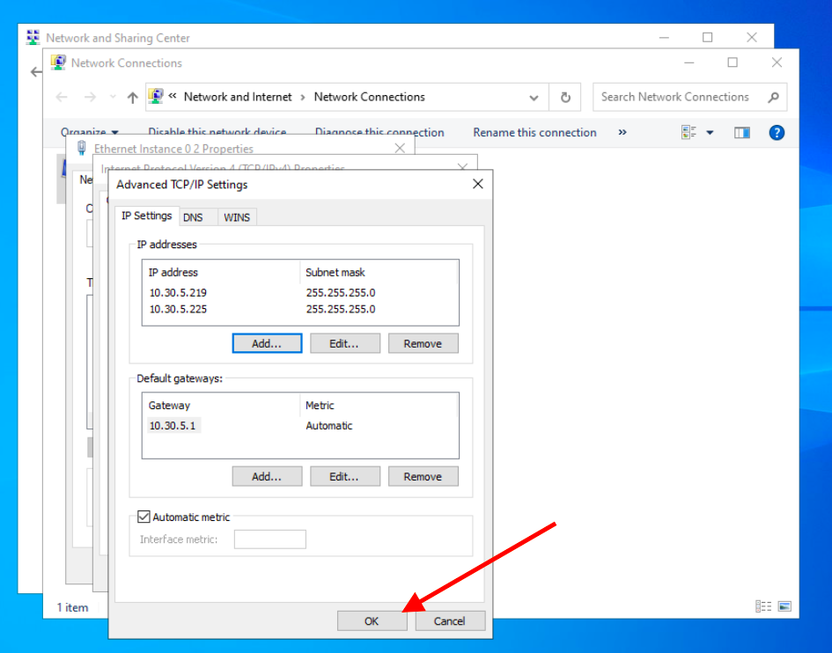
Task: Select gateway 10.30.5.1 entry
Action: [x=173, y=425]
